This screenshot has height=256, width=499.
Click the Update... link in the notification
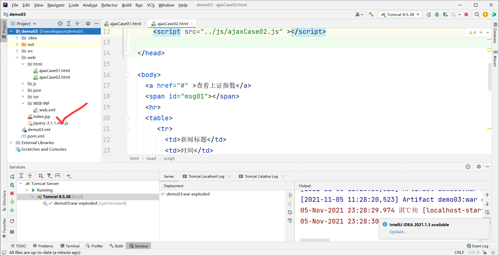tap(398, 232)
